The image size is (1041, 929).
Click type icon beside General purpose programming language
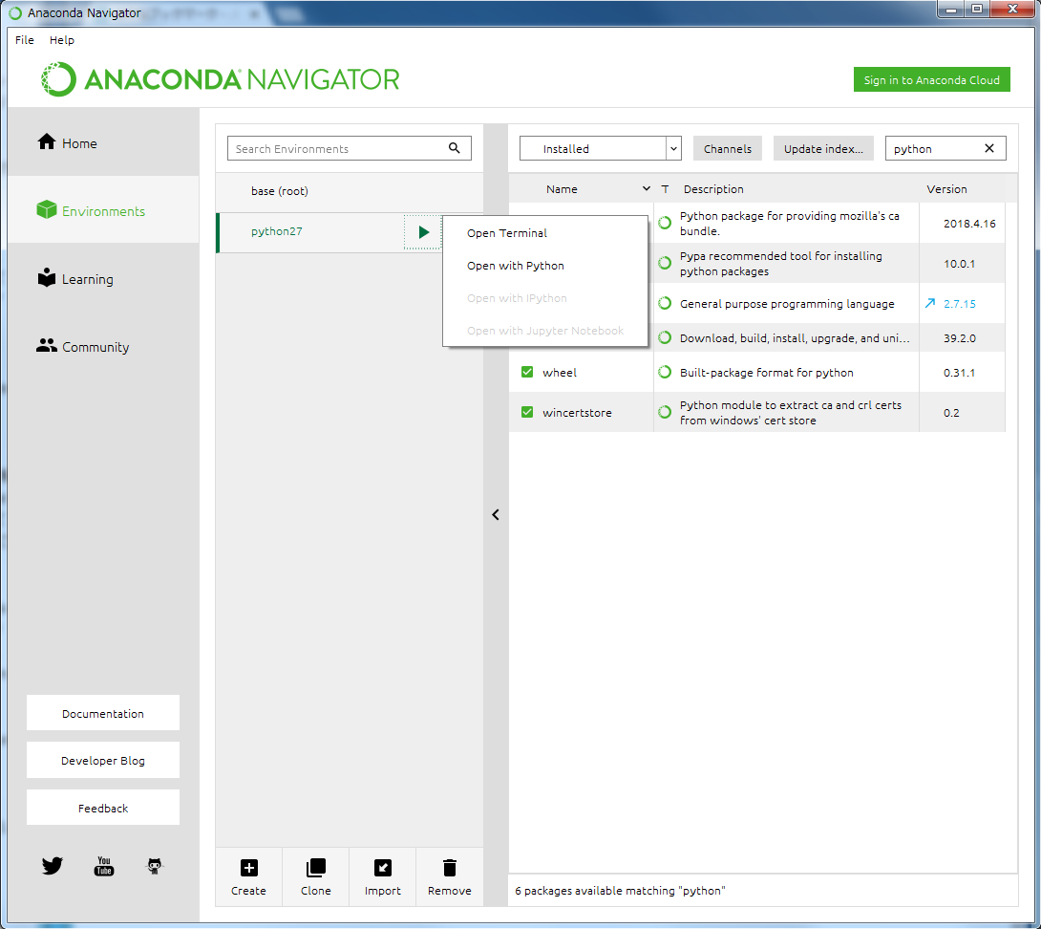(665, 303)
